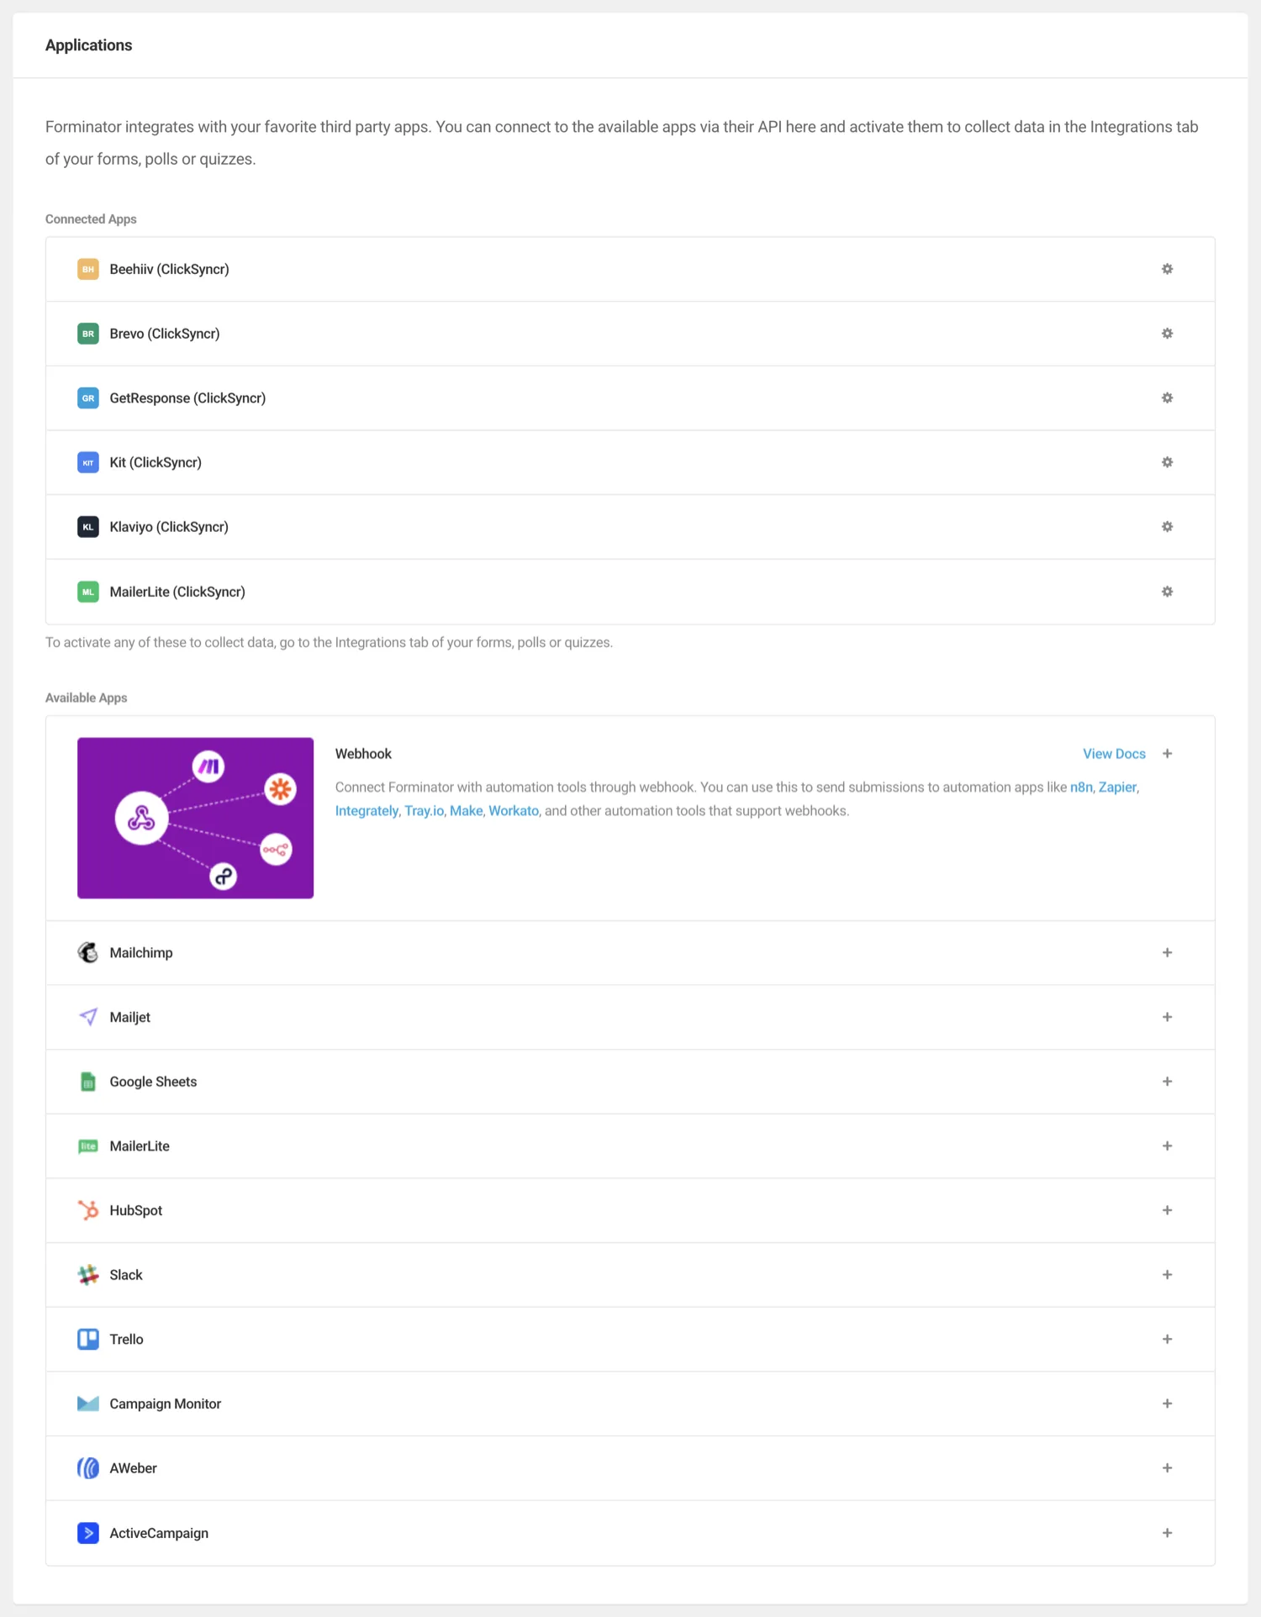1261x1617 pixels.
Task: Select the Trello app name
Action: (x=126, y=1339)
